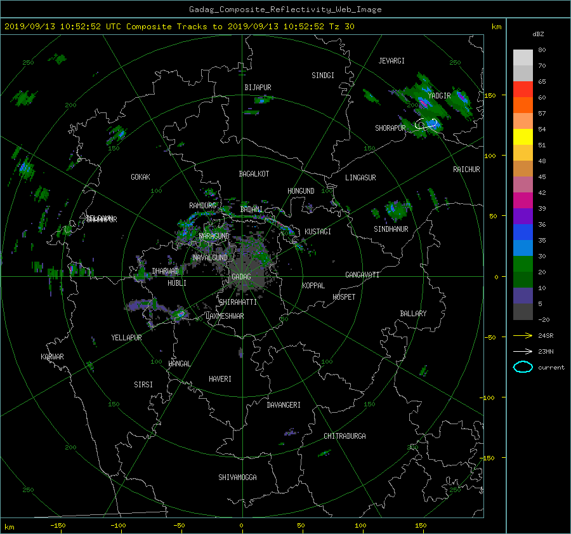Click the CHITRADURGA city label

coord(345,436)
